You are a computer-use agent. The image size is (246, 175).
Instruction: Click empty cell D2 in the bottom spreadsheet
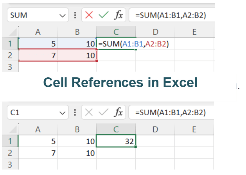click(x=155, y=153)
